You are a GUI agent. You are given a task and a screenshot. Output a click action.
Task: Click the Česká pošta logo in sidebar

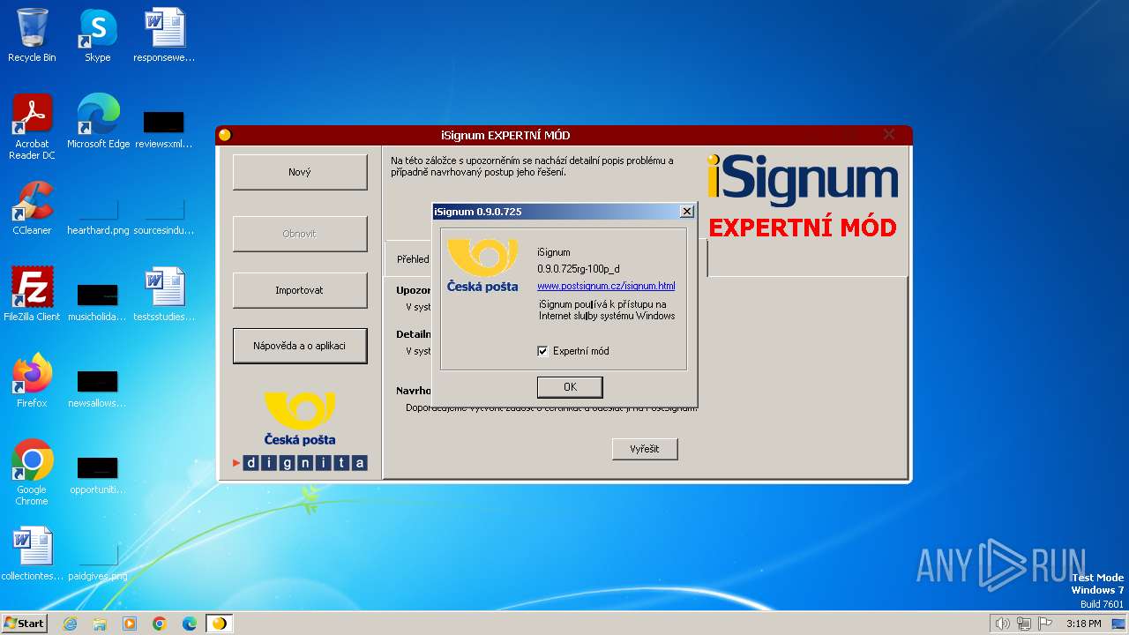pos(300,419)
